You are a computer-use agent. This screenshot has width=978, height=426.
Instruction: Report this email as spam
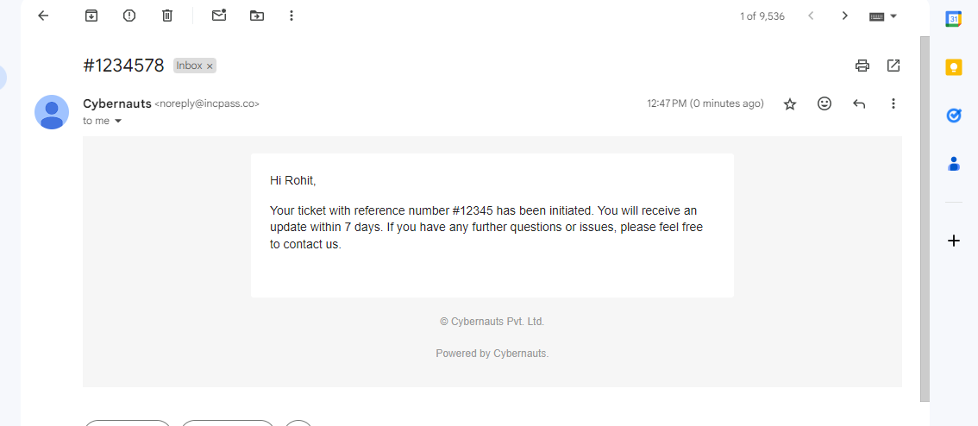(x=129, y=16)
